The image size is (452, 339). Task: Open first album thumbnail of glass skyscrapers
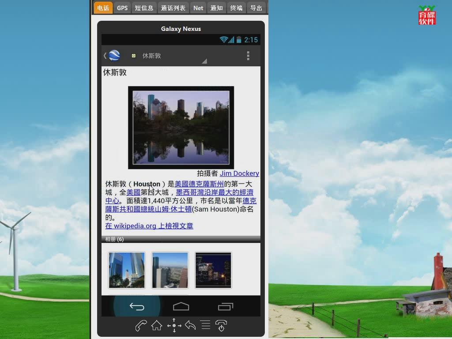[x=127, y=270]
